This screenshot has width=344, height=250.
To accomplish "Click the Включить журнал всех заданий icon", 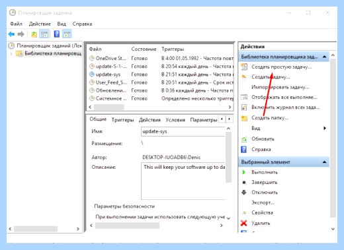I will (x=244, y=108).
